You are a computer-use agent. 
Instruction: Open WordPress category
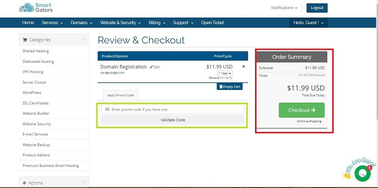coord(32,92)
